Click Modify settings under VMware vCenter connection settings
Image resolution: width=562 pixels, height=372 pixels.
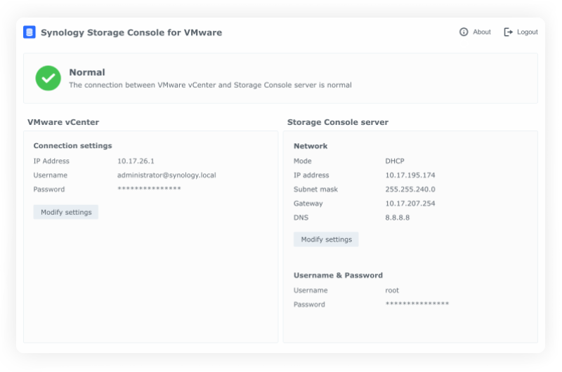(x=66, y=212)
